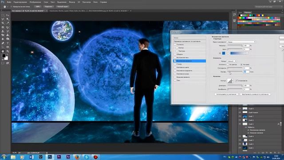The width and height of the screenshot is (284, 160).
Task: Select the Brush tool
Action: click(x=8, y=27)
